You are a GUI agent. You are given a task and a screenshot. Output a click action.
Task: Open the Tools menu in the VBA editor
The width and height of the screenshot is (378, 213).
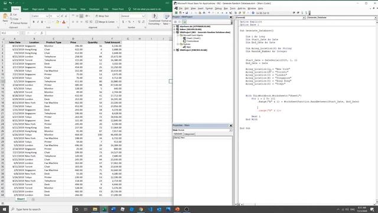[x=232, y=8]
